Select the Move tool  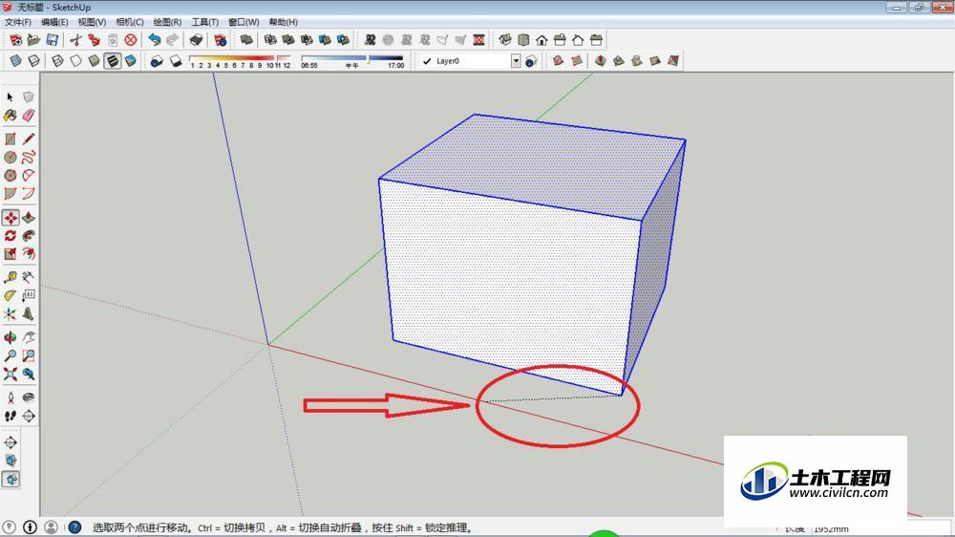[11, 218]
